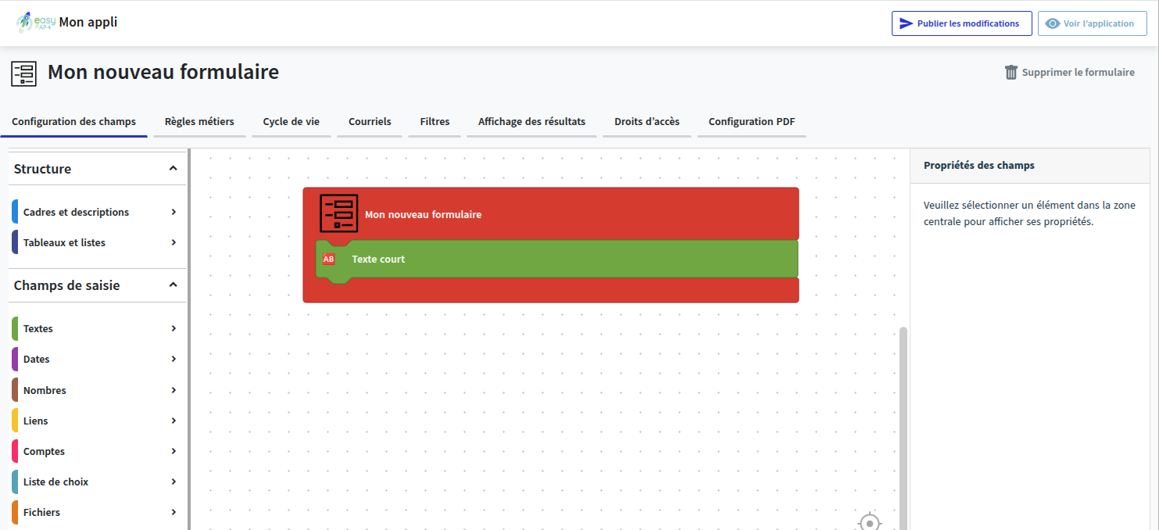The image size is (1159, 530).
Task: Click the easyAP4 logo icon
Action: click(x=35, y=22)
